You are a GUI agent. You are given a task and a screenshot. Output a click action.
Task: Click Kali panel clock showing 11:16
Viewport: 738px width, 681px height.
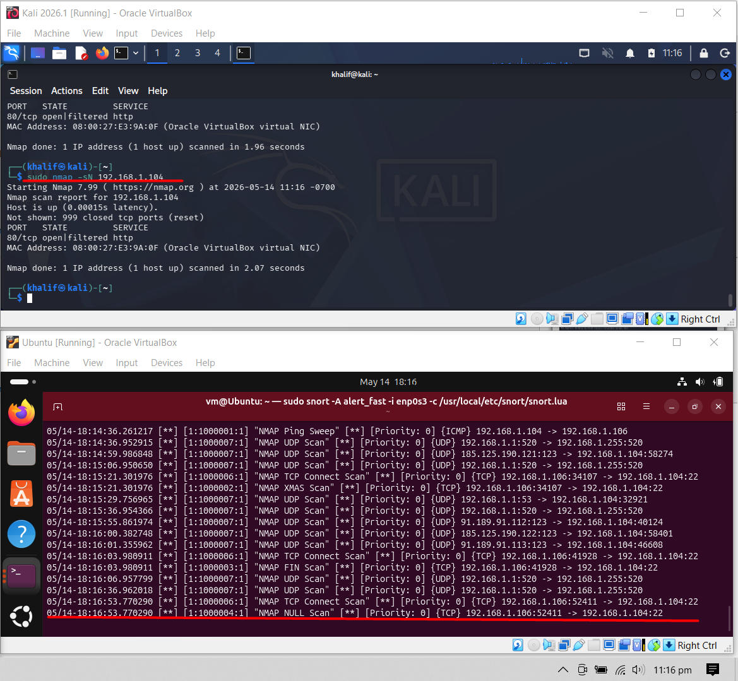[x=672, y=53]
